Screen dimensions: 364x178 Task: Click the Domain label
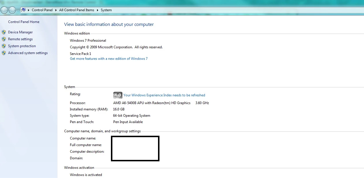coord(76,158)
